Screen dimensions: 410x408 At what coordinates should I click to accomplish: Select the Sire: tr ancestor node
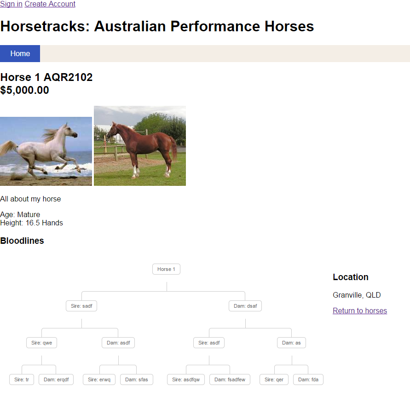point(22,379)
